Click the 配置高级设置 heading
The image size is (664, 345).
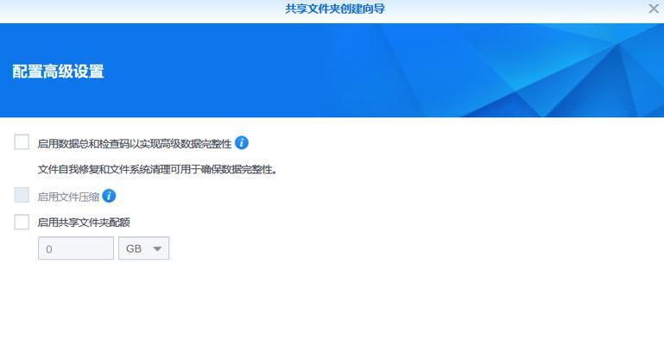(58, 72)
